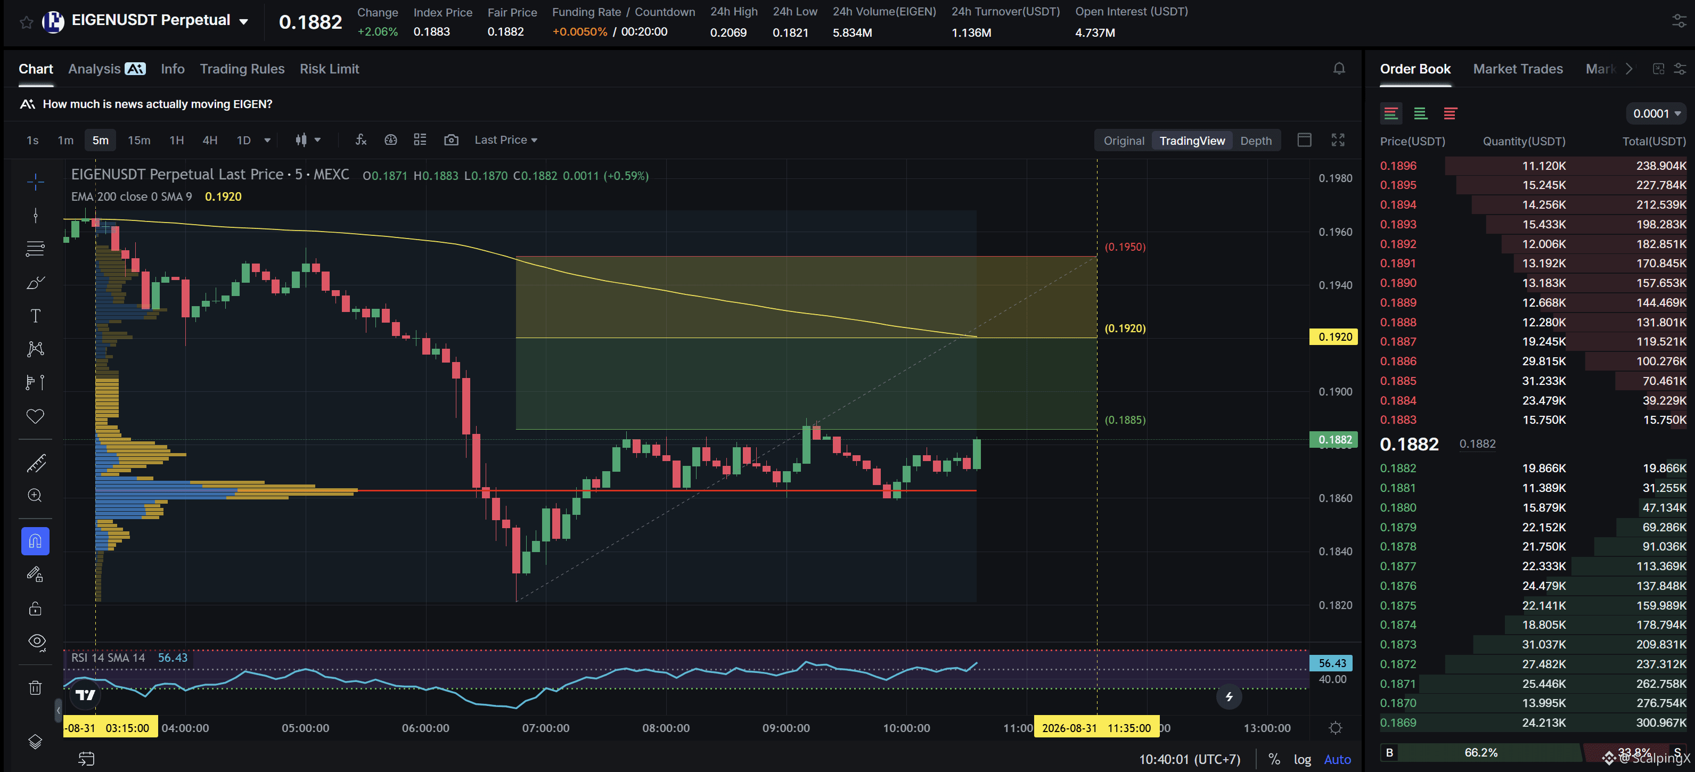The image size is (1695, 772).
Task: Toggle stay in drawing mode pencil-lock
Action: point(36,574)
